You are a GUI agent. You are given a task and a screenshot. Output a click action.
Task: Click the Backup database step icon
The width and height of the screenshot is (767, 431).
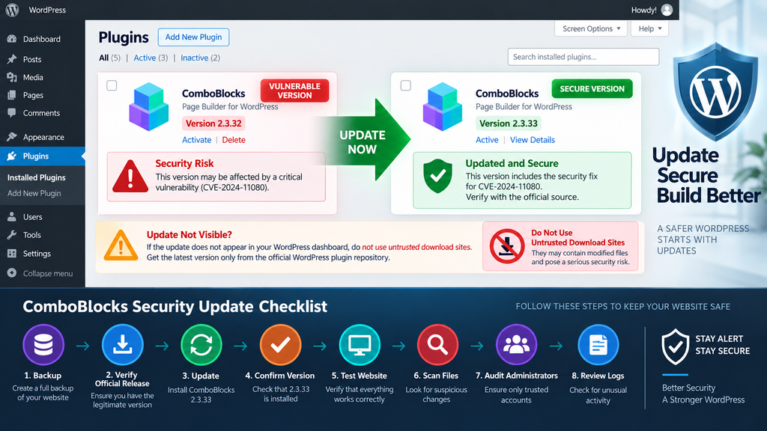43,345
